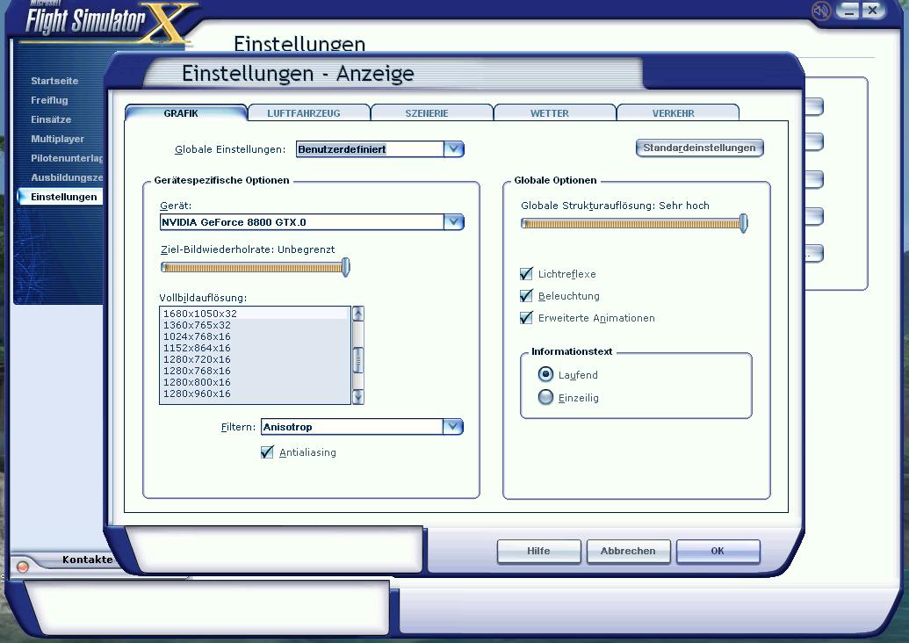Screen dimensions: 909x643
Task: Select resolution 1280x960x16
Action: pos(255,394)
